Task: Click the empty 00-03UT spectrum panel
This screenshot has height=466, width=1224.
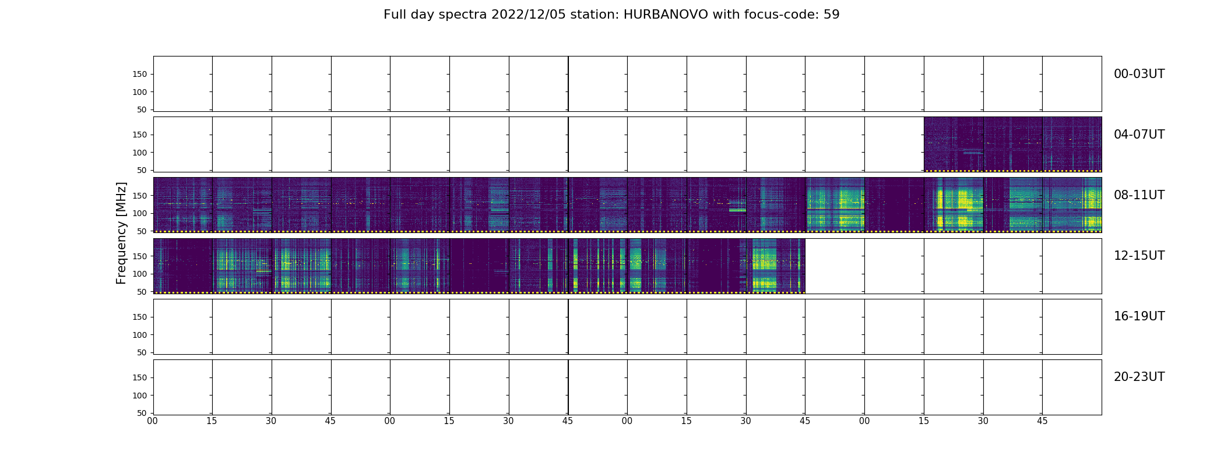Action: [x=627, y=84]
